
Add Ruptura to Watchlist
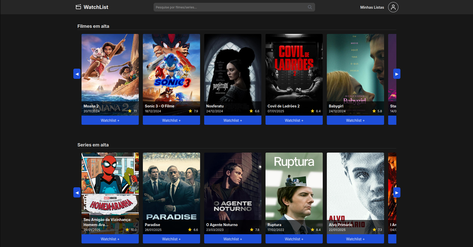(x=294, y=239)
